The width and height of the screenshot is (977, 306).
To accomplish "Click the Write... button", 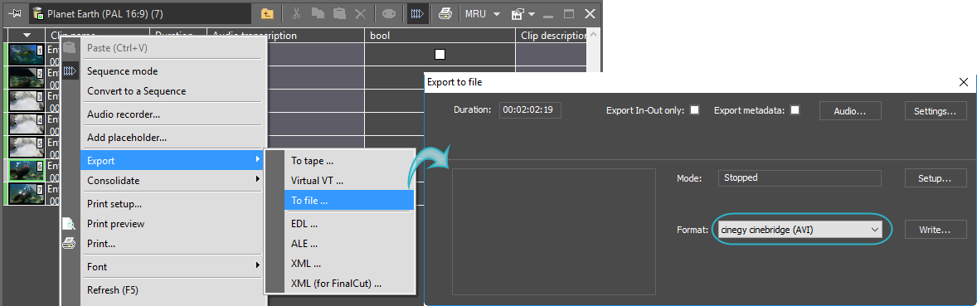I will point(936,230).
